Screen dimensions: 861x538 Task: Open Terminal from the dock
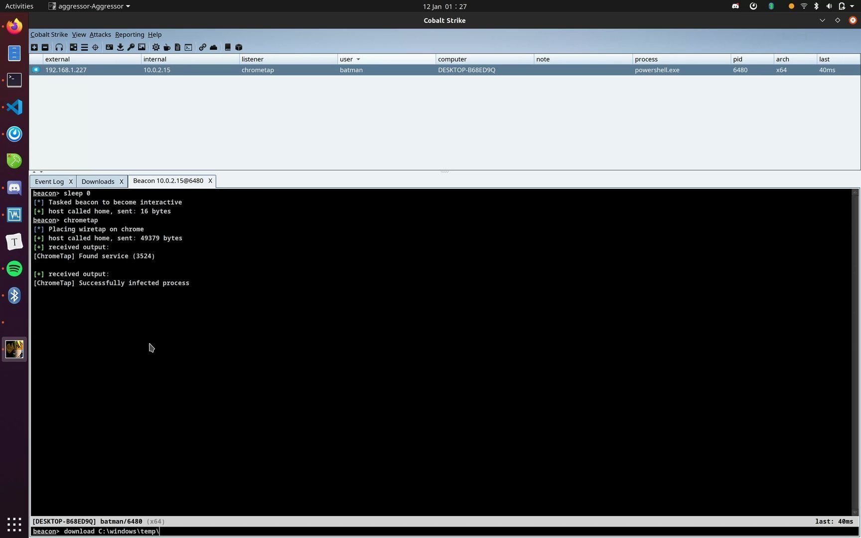pyautogui.click(x=14, y=80)
